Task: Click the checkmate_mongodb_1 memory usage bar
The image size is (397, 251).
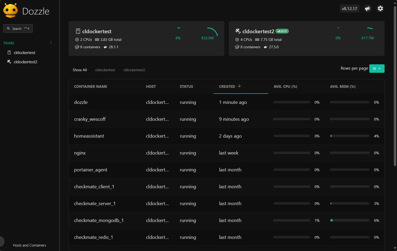Action: [350, 220]
